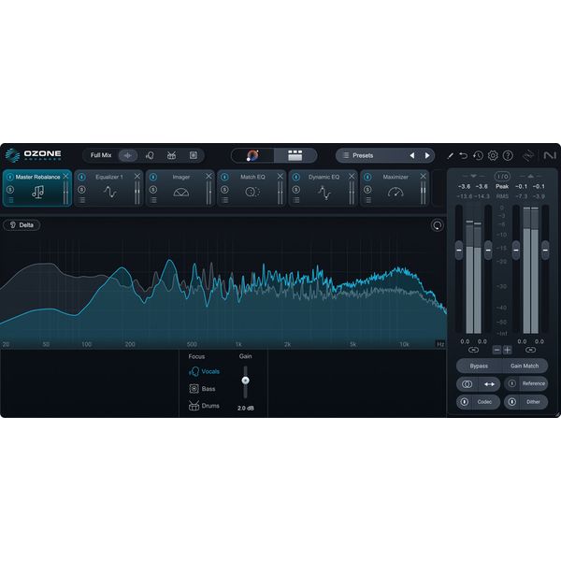Click the plus zoom button under meters
561x561 pixels.
pos(508,351)
